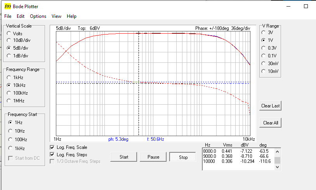Click results list scroll down arrow
Viewport: 316px width, 190px height.
pyautogui.click(x=277, y=167)
